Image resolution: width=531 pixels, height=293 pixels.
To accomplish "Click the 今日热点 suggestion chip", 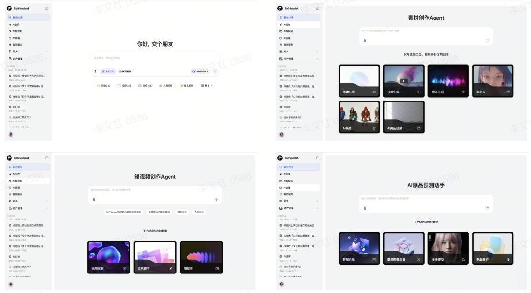I will pyautogui.click(x=199, y=212).
